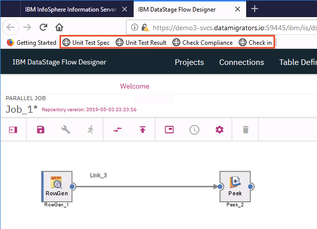Click the Check in bookmark
The height and width of the screenshot is (229, 317).
256,43
